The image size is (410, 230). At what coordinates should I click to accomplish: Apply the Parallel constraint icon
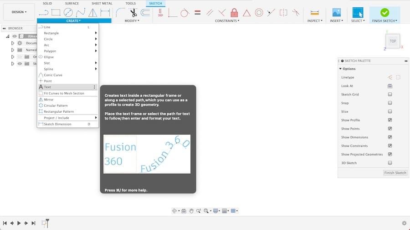pos(210,12)
